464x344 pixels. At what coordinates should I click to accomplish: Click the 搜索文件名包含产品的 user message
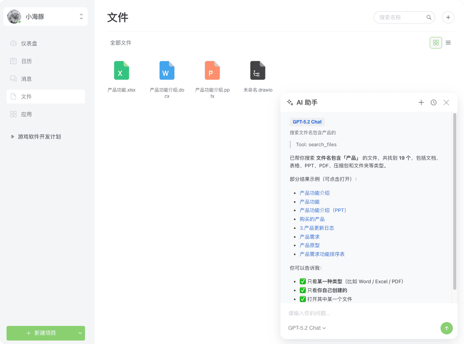[x=313, y=133]
